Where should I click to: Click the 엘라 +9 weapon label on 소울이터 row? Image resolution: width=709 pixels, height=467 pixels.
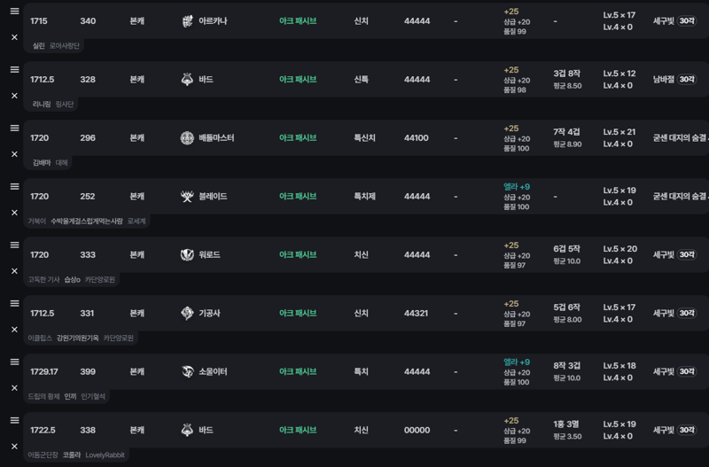(x=517, y=362)
